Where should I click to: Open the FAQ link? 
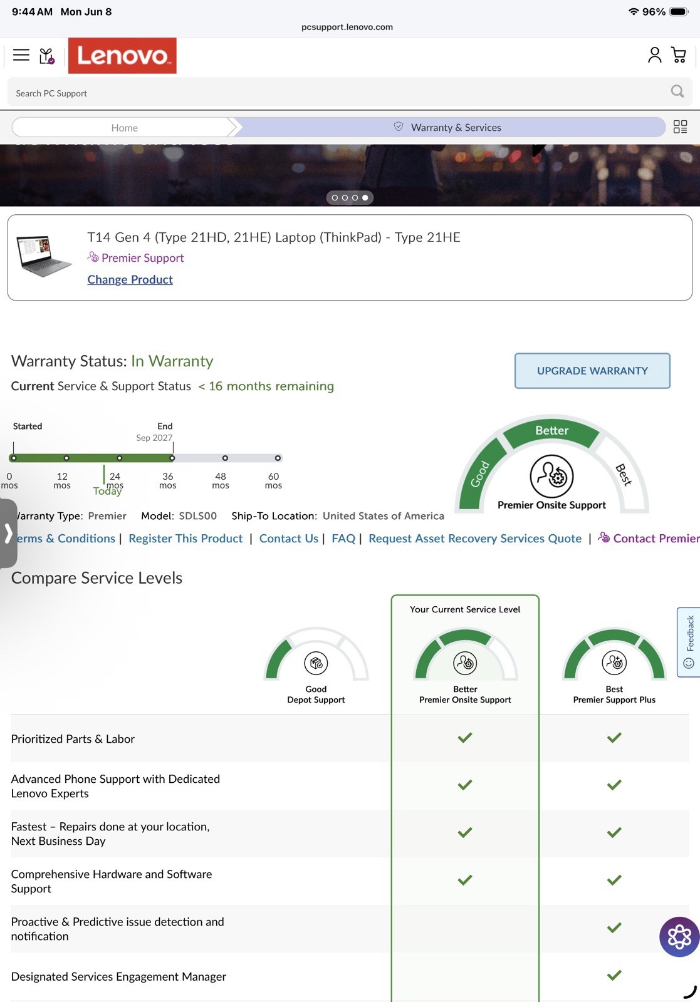coord(343,538)
